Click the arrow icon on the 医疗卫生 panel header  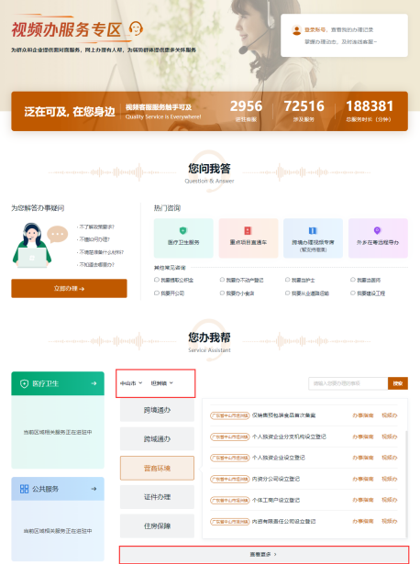(x=94, y=383)
